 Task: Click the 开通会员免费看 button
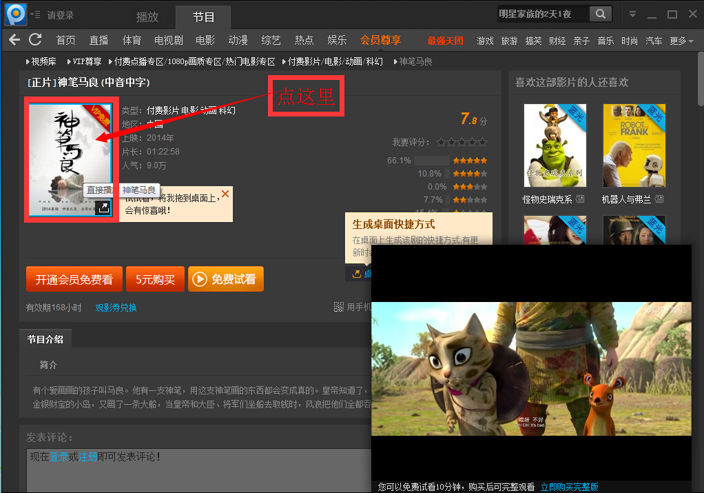pos(74,279)
